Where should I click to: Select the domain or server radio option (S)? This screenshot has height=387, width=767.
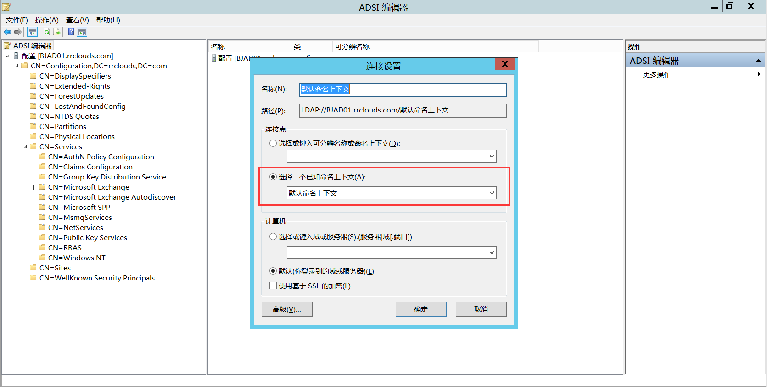(x=273, y=236)
